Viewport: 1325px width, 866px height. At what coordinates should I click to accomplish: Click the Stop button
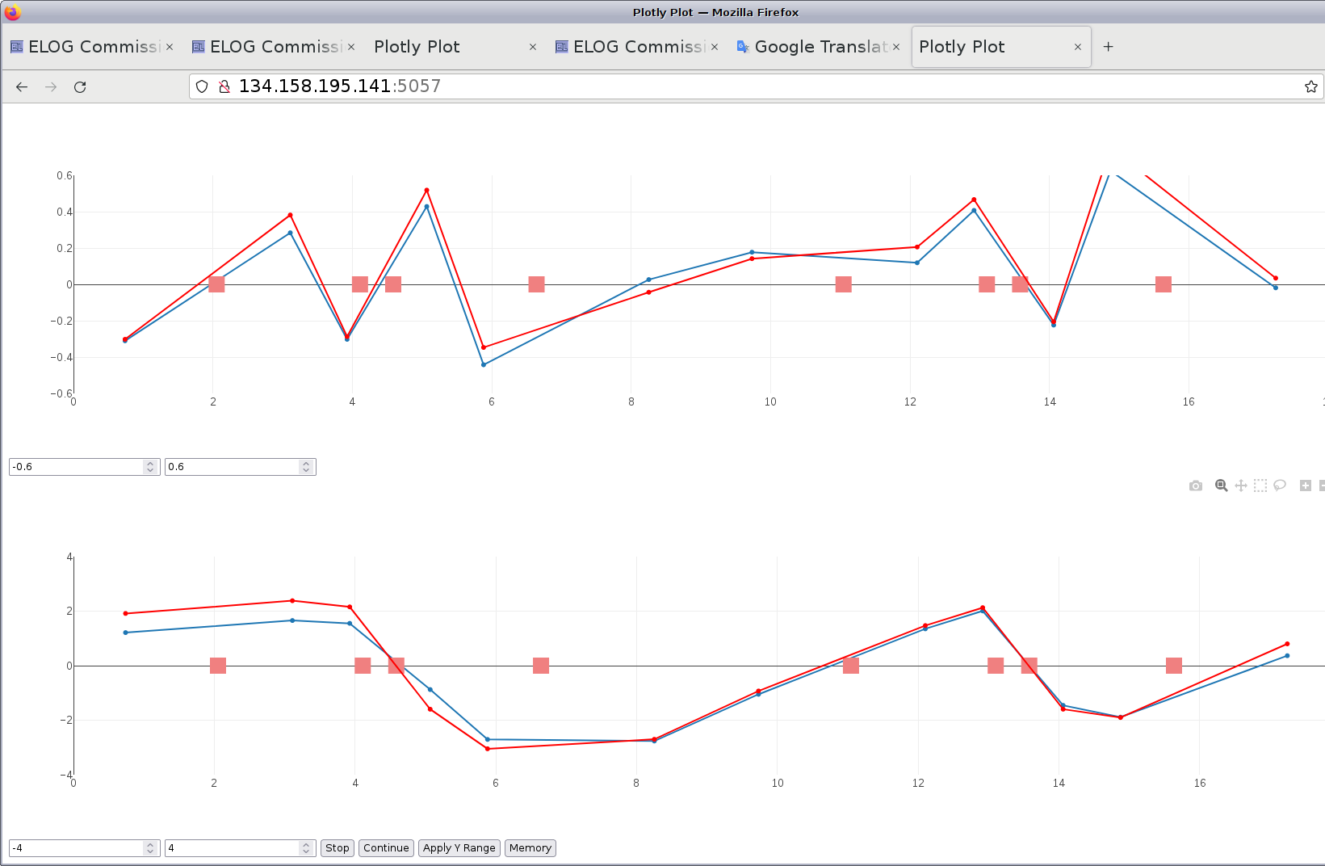(x=337, y=847)
